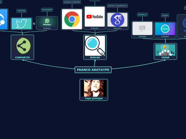186x139 pixels.
Task: Play the video in Topic principal
Action: [x=94, y=88]
